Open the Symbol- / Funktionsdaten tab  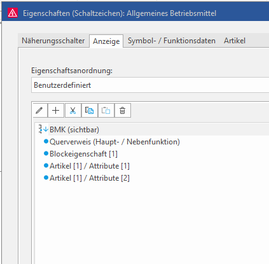point(172,41)
